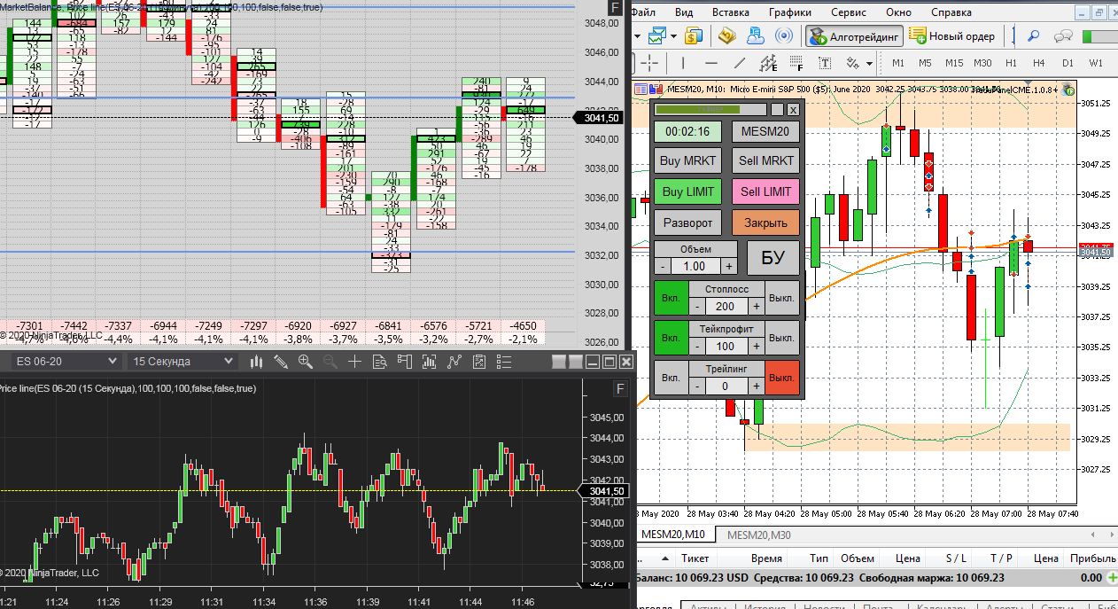Open NinjaTrader properties list icon
This screenshot has width=1118, height=609.
pos(504,362)
